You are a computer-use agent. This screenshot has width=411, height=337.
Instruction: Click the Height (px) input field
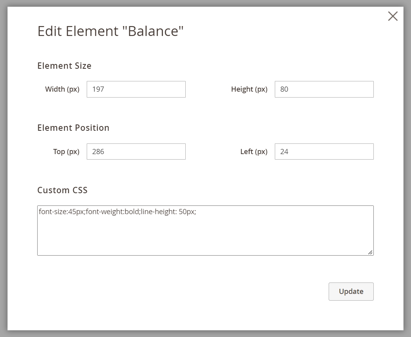pos(324,89)
